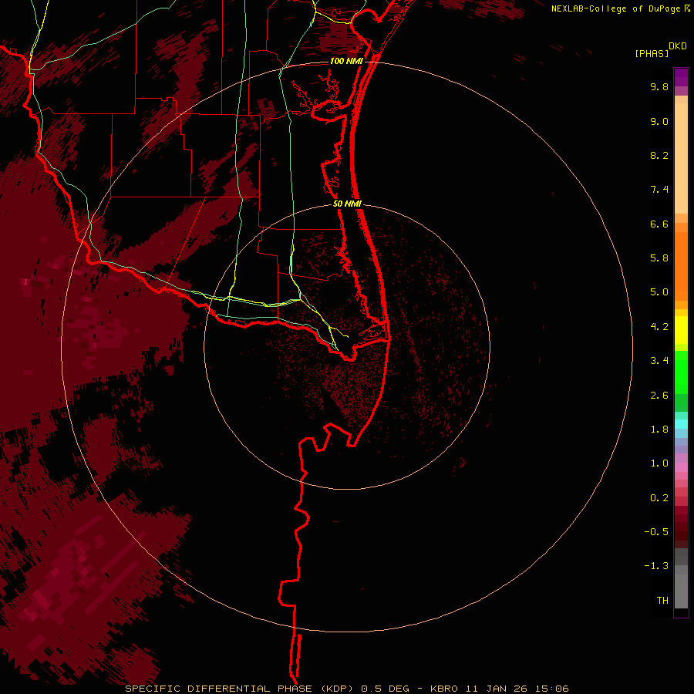The image size is (694, 694).
Task: Click the -0.5 scale value
Action: [656, 532]
